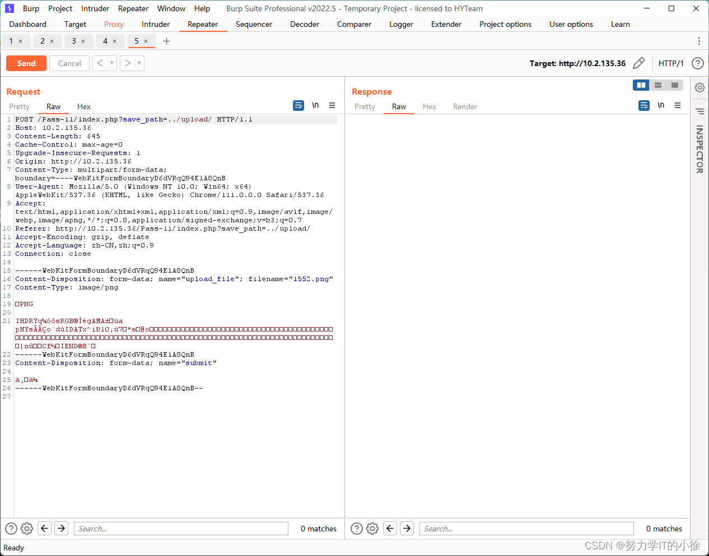The width and height of the screenshot is (709, 556).
Task: Click the Response search field
Action: point(526,529)
